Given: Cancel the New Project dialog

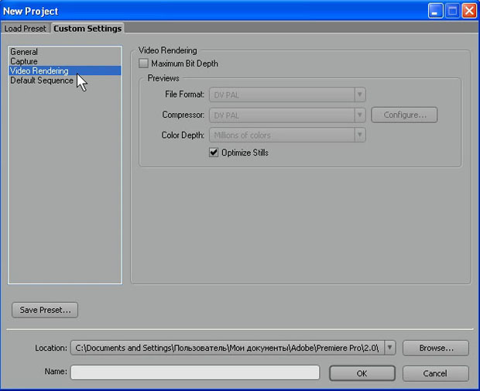Looking at the screenshot, I should pos(436,373).
